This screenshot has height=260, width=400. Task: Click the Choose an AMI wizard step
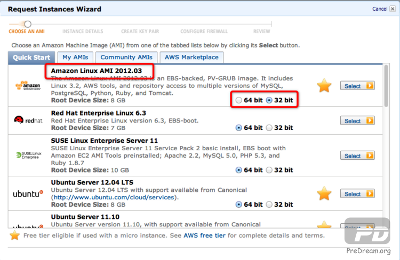click(27, 31)
